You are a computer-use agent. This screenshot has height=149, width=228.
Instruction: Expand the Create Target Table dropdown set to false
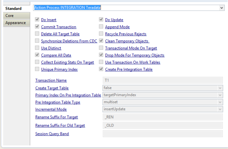[x=163, y=88]
